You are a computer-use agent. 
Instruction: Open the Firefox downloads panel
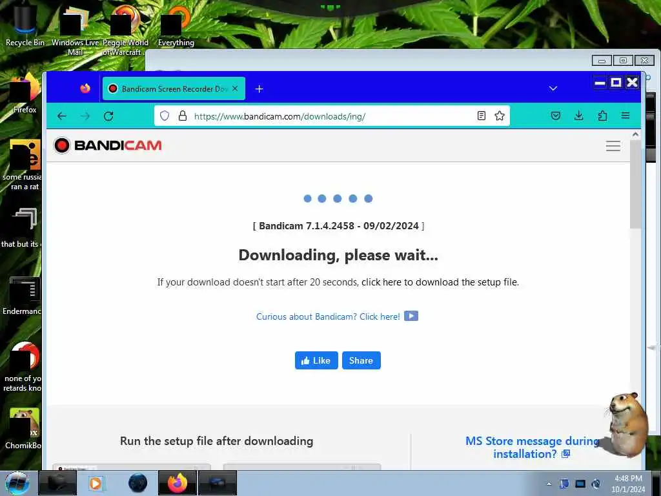pyautogui.click(x=579, y=116)
